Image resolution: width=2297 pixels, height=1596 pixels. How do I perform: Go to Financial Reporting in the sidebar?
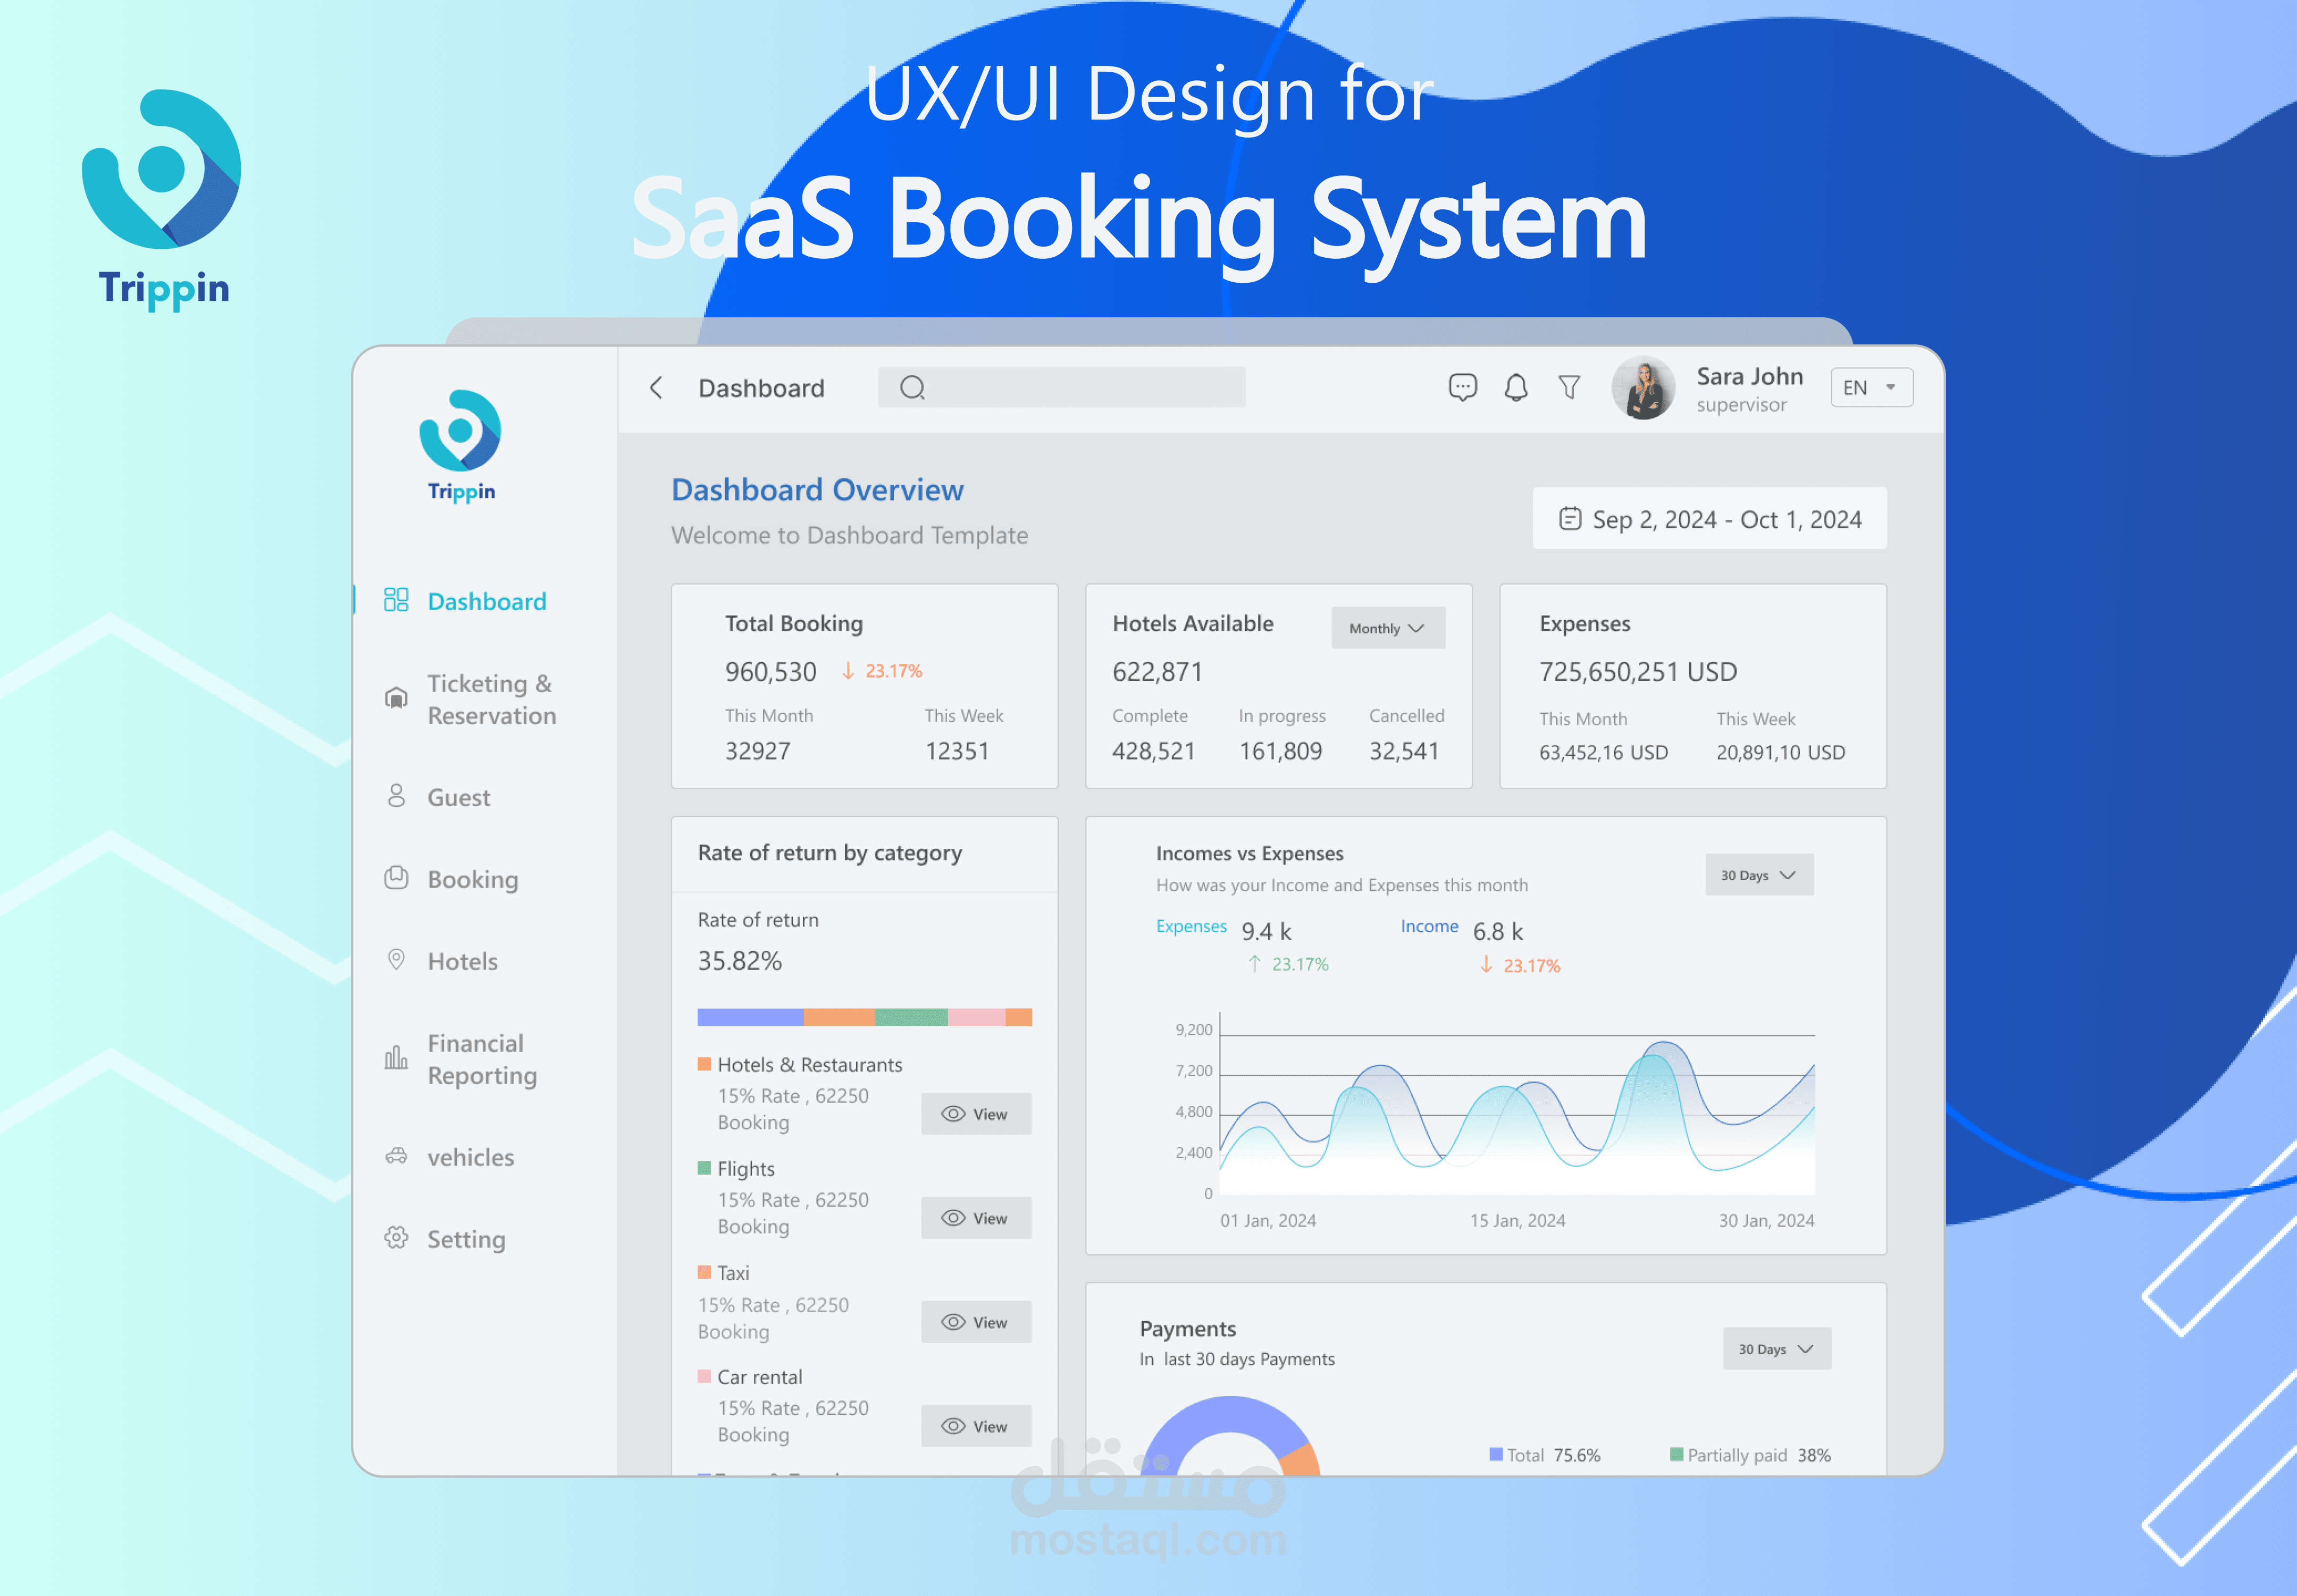[481, 1059]
